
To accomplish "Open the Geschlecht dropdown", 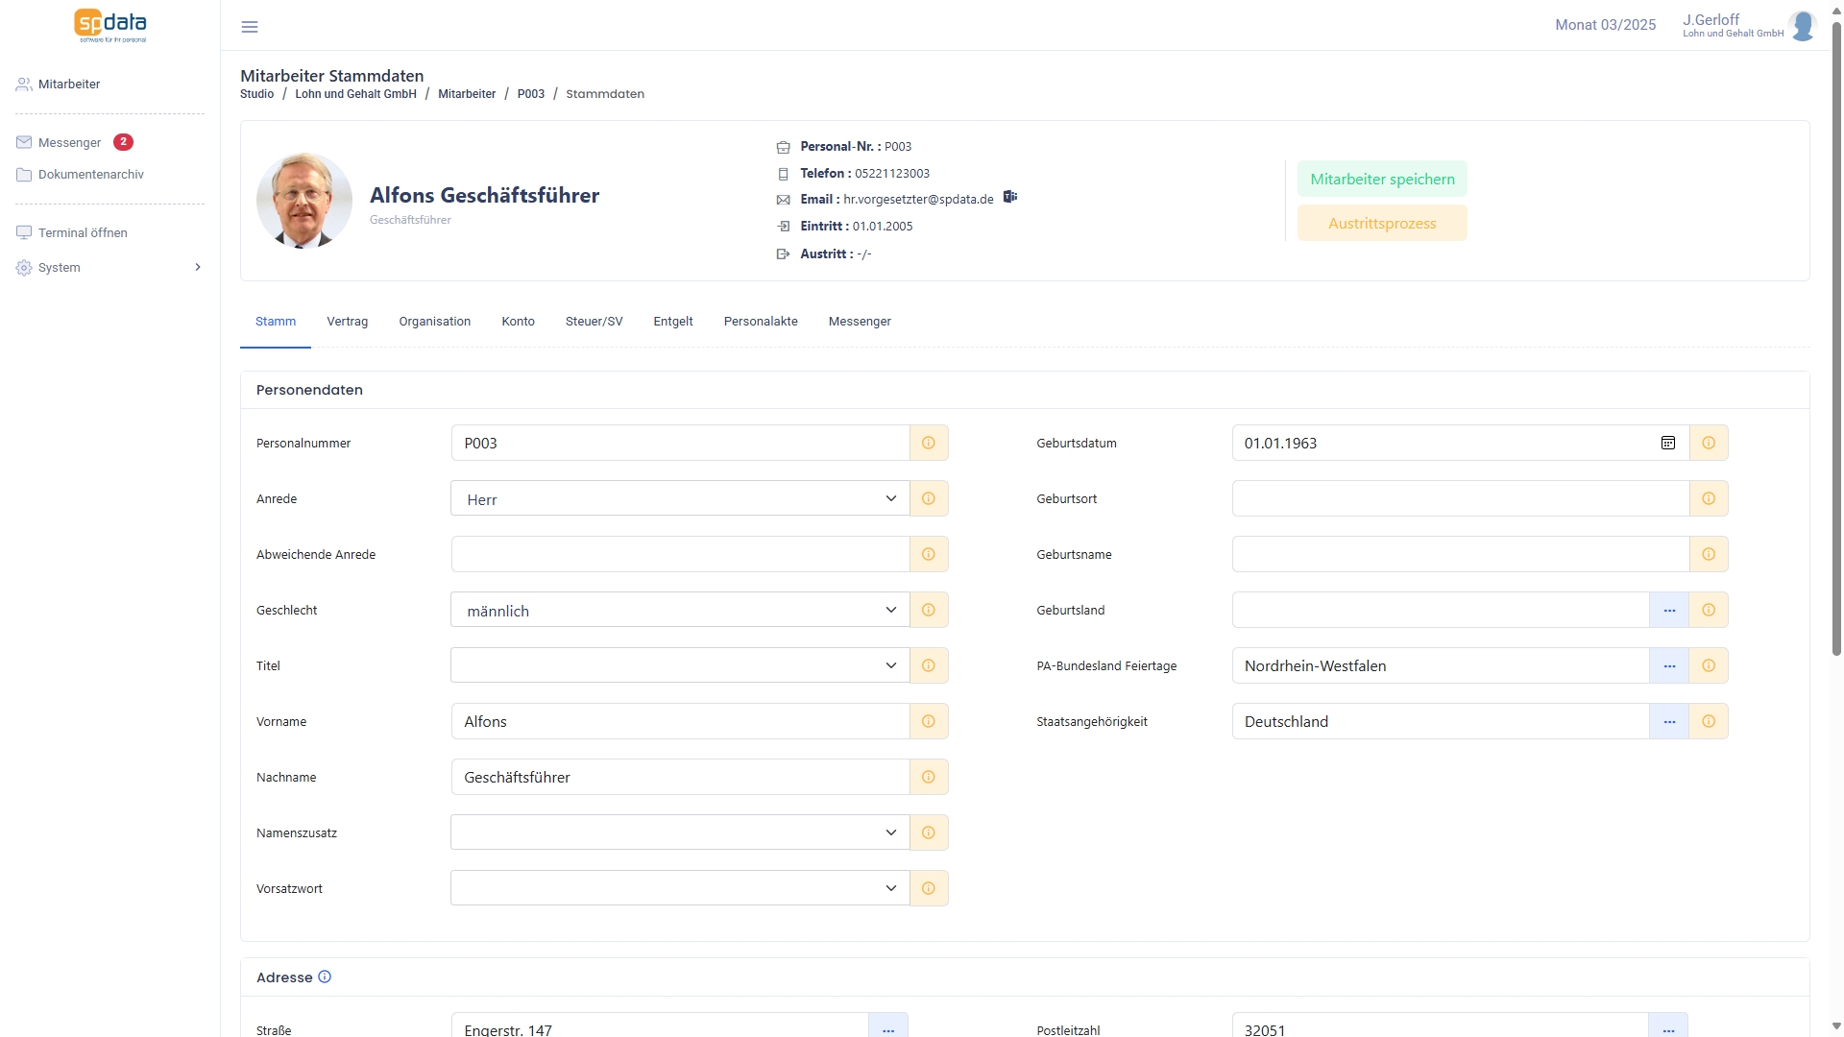I will [680, 611].
